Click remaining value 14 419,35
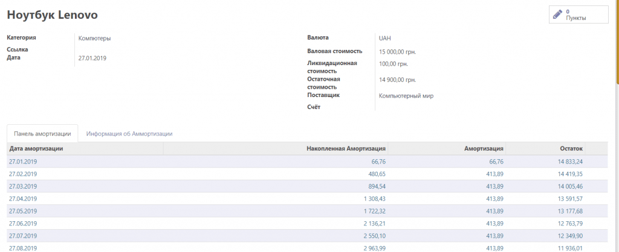619x252 pixels. tap(570, 174)
